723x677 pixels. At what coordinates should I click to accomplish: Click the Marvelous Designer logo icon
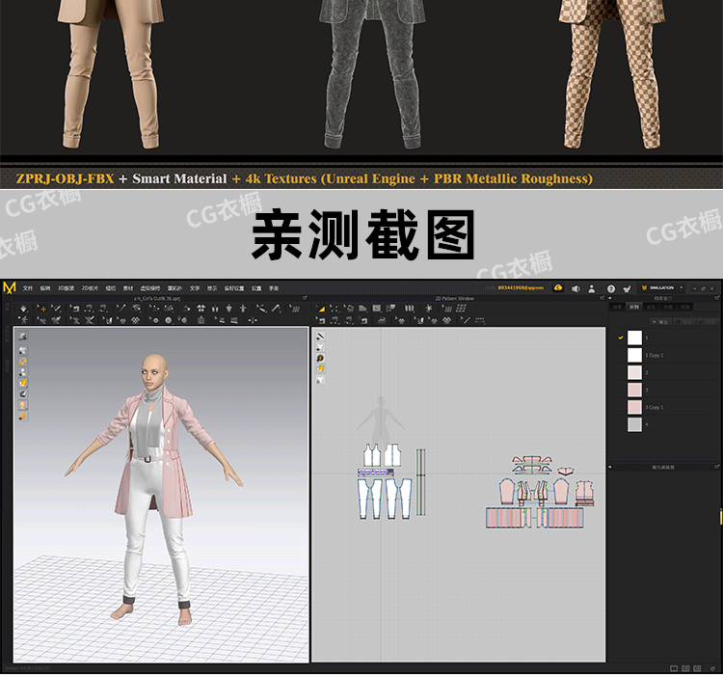(10, 288)
